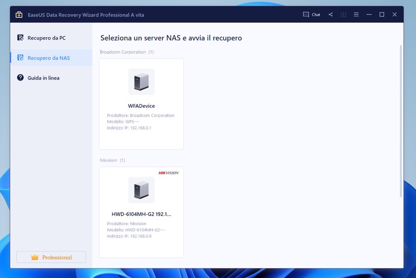Collapse the hikvision group header
The height and width of the screenshot is (278, 416).
point(112,160)
